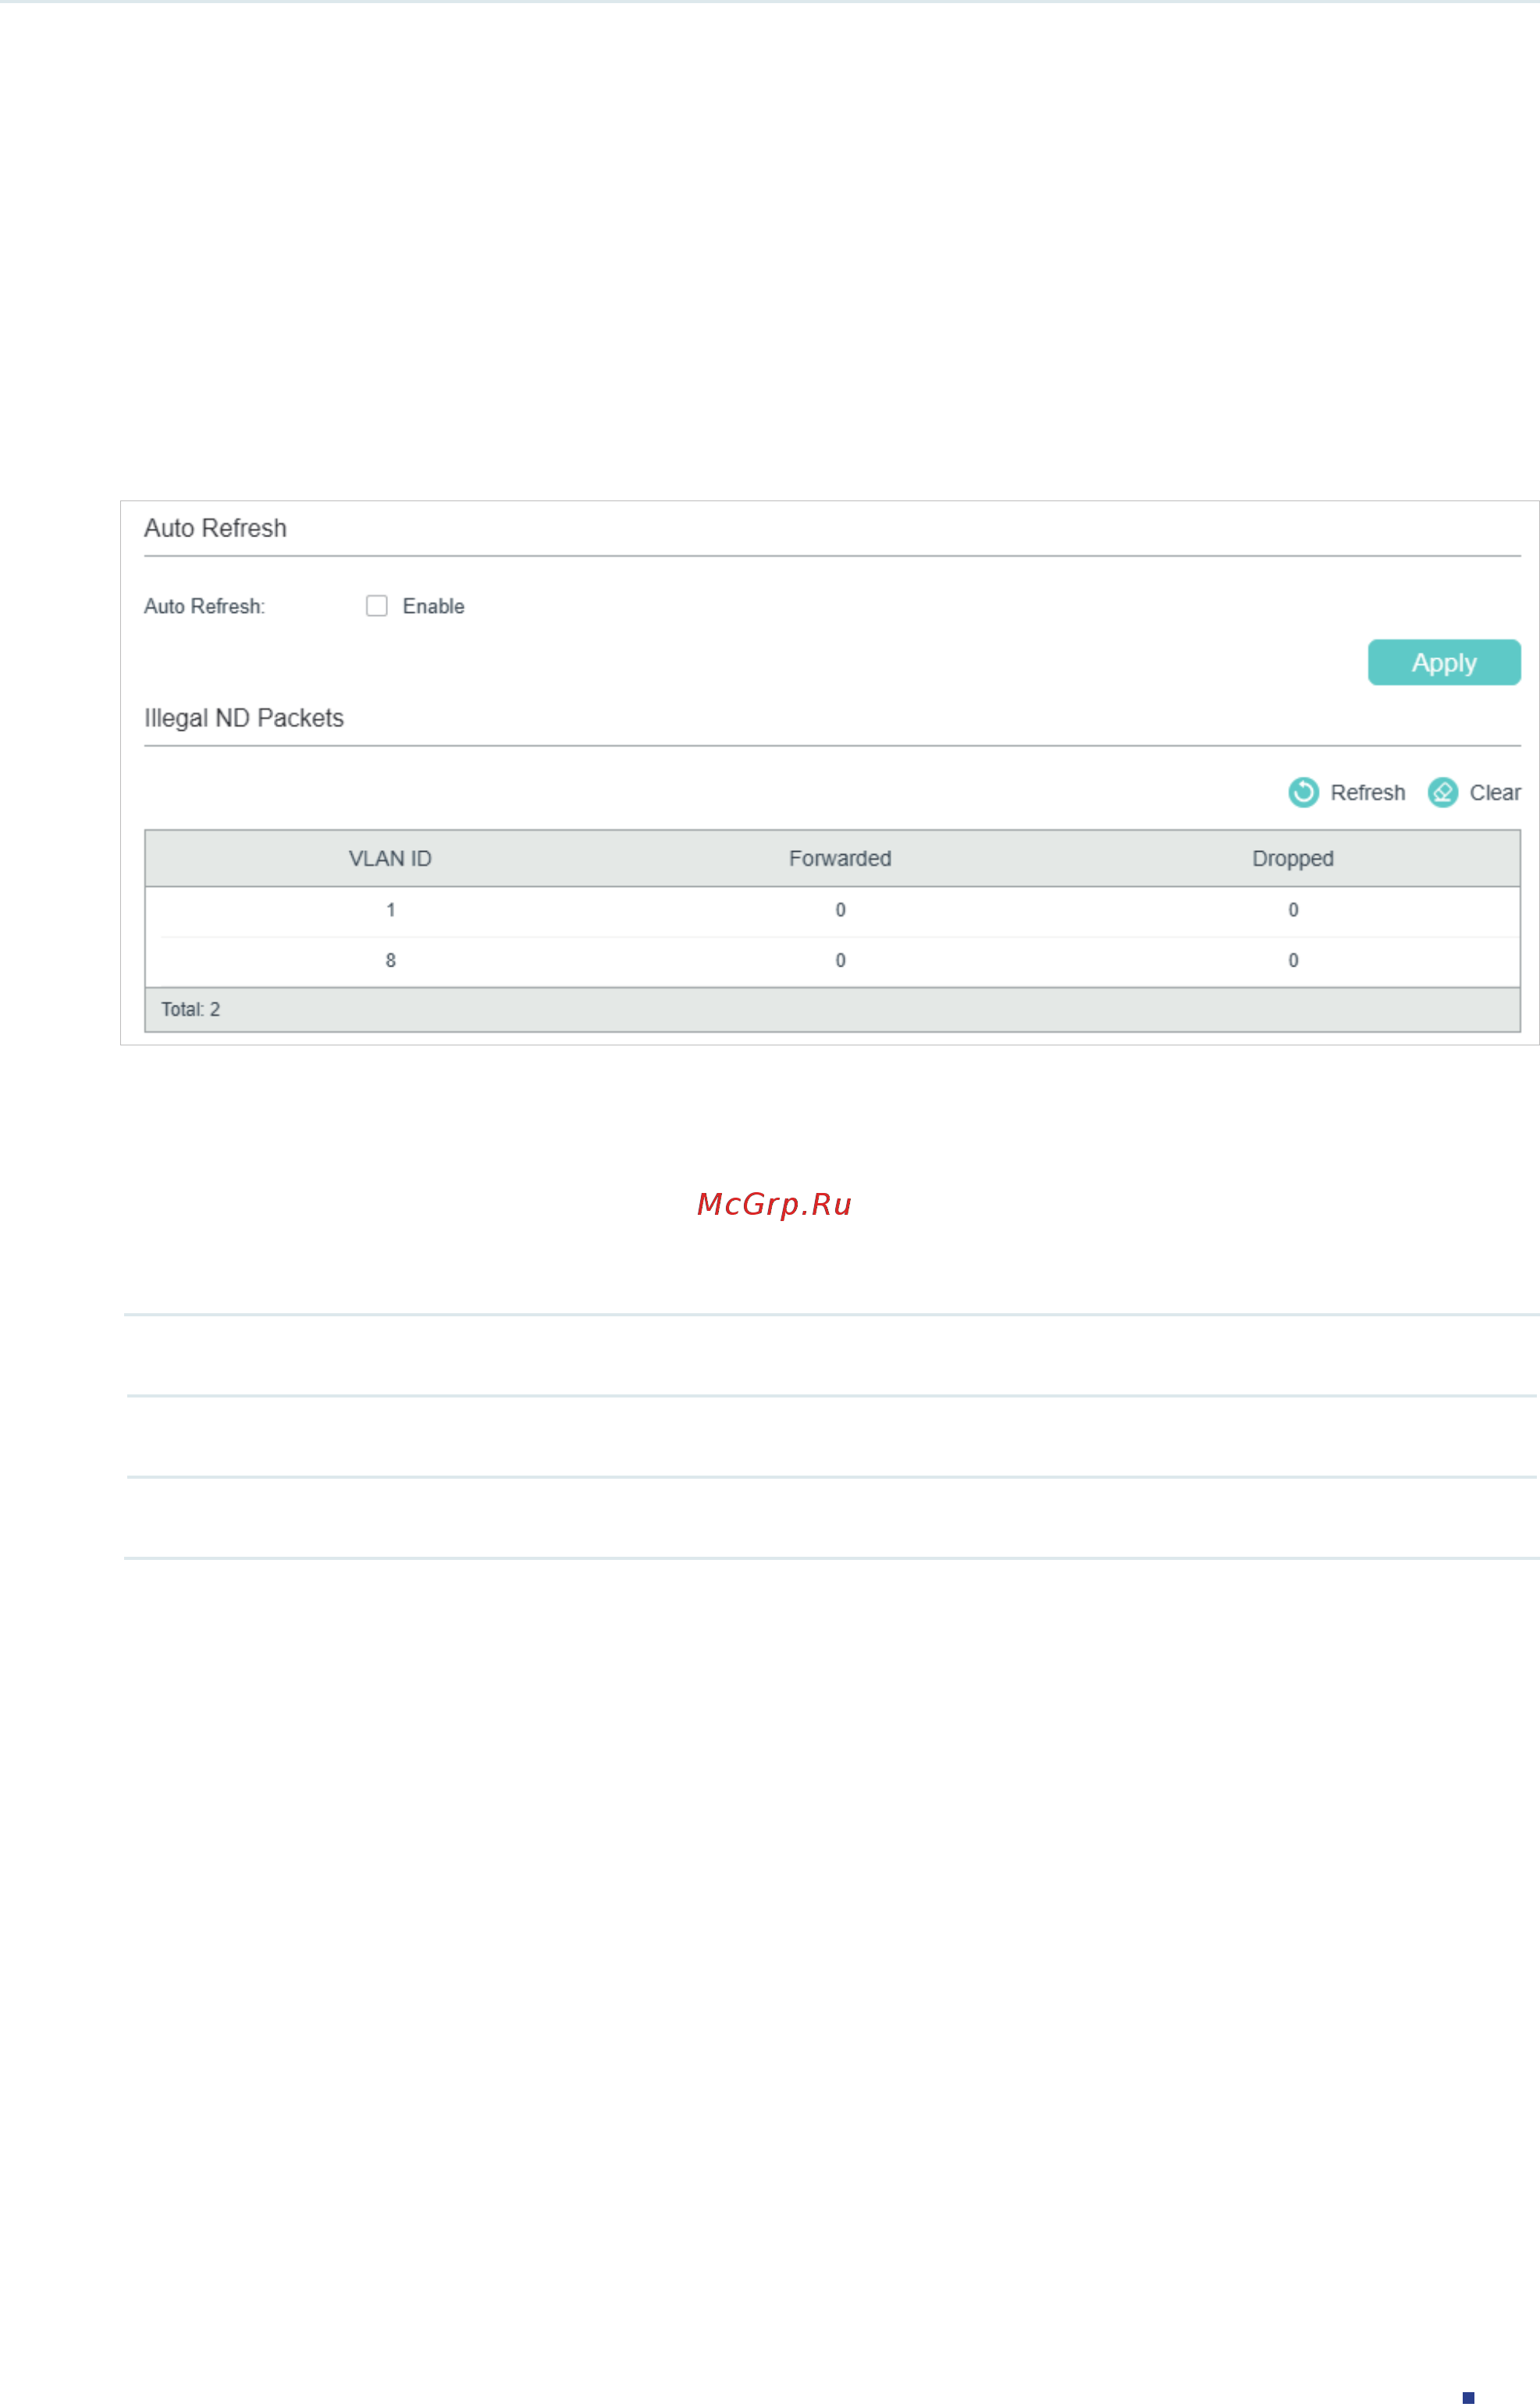Click the Auto Refresh: field label

tap(205, 606)
